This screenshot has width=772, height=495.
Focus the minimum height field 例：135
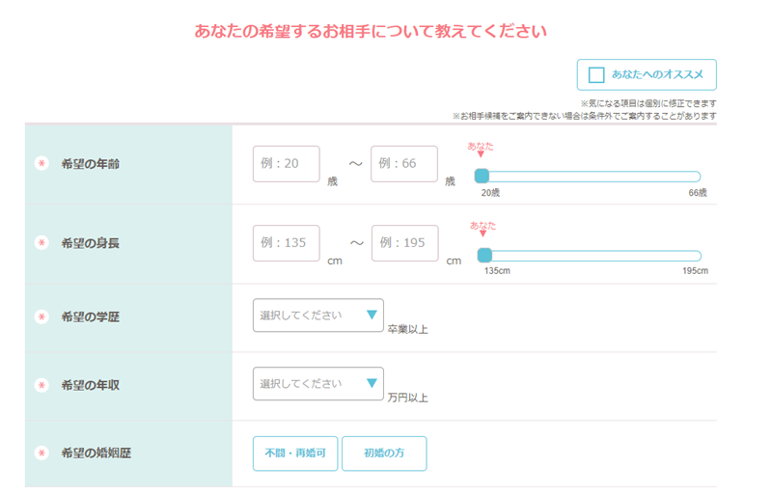point(286,243)
